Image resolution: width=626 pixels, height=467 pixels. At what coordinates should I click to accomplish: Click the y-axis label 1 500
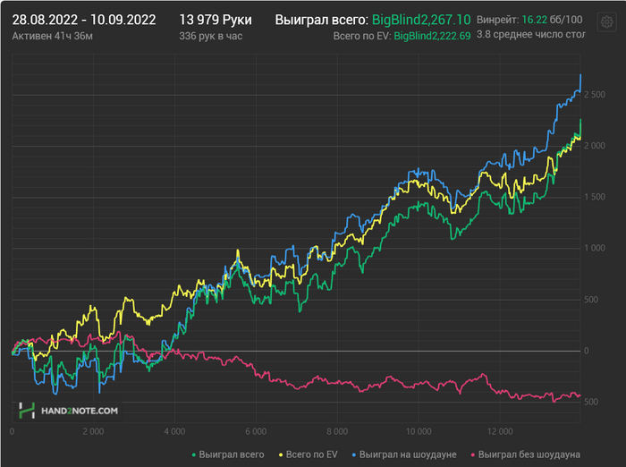tap(595, 197)
